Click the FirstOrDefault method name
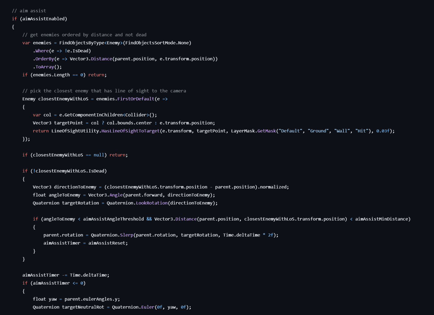The height and width of the screenshot is (315, 434). point(136,99)
